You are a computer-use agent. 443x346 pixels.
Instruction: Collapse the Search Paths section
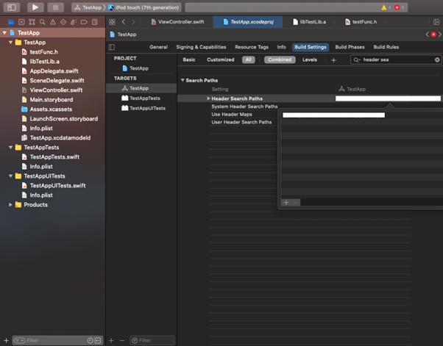[x=182, y=80]
